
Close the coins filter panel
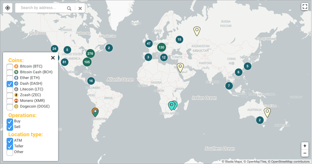point(53,58)
